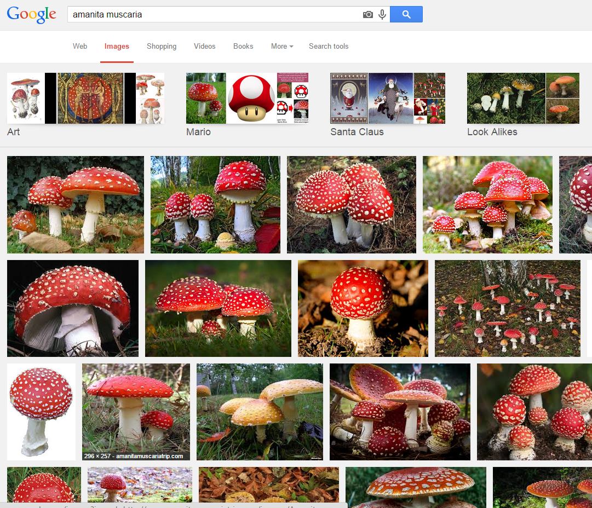The image size is (592, 508).
Task: Open the medieval fresco Art thumbnail
Action: pos(90,98)
